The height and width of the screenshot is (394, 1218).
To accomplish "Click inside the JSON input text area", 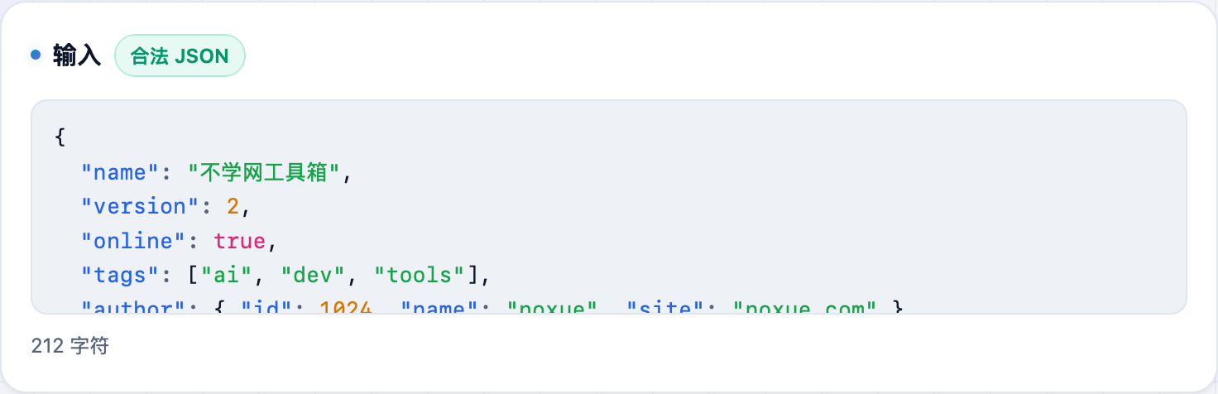I will (609, 207).
